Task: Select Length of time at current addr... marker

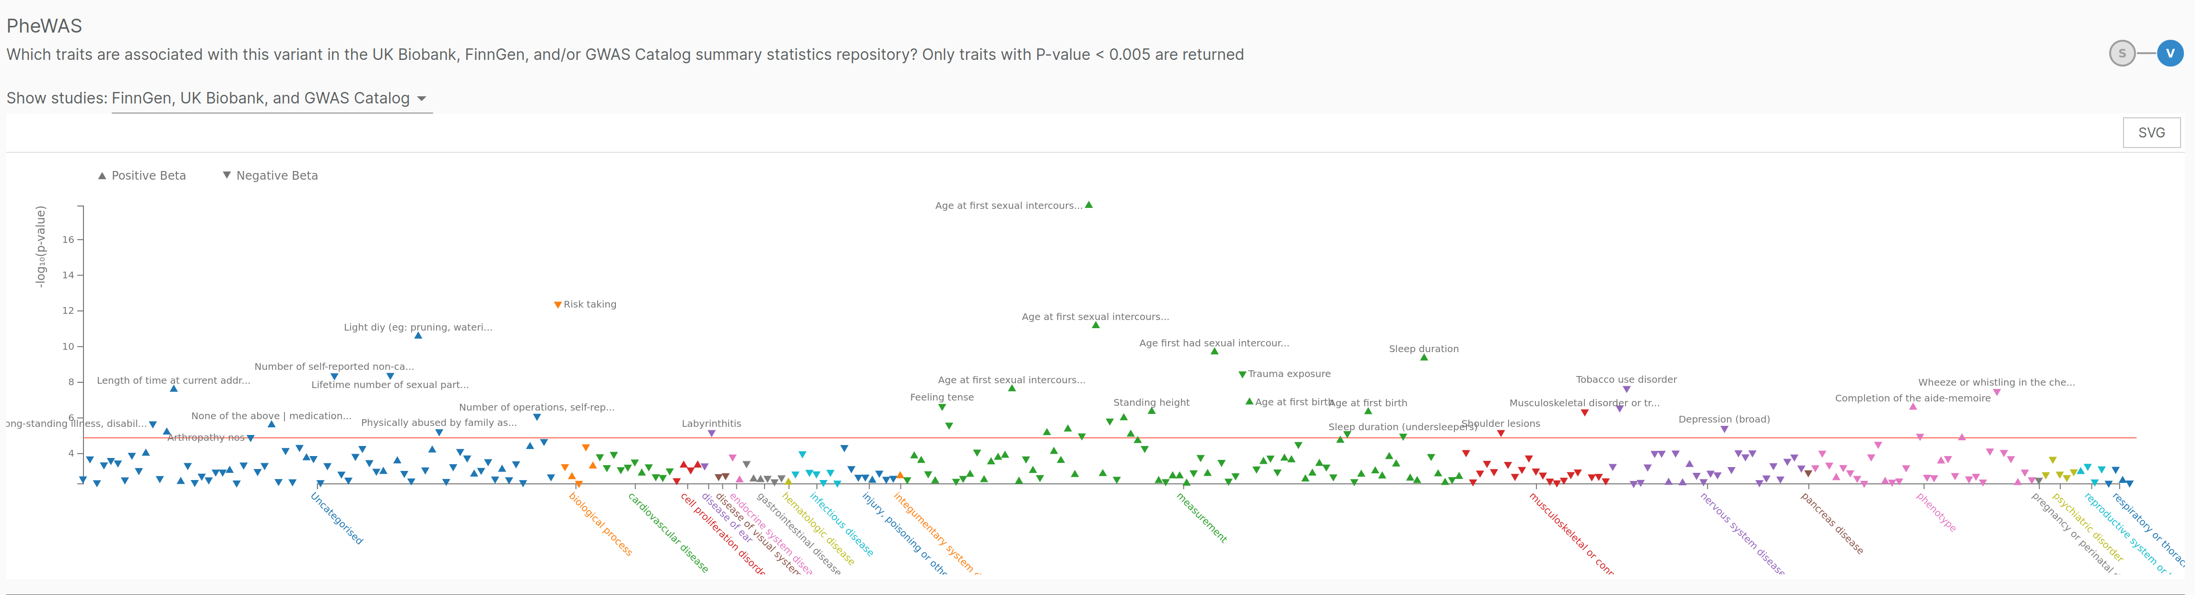Action: pyautogui.click(x=174, y=389)
